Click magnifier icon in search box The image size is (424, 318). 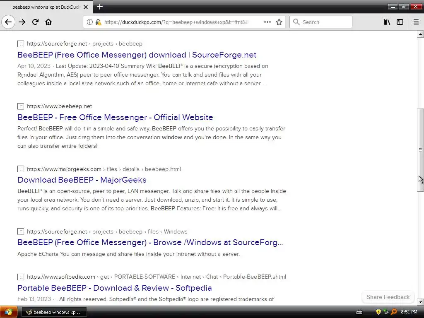point(296,22)
